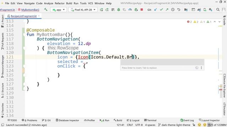Collapse fold marker at line 123
This screenshot has width=227, height=127.
24,66
